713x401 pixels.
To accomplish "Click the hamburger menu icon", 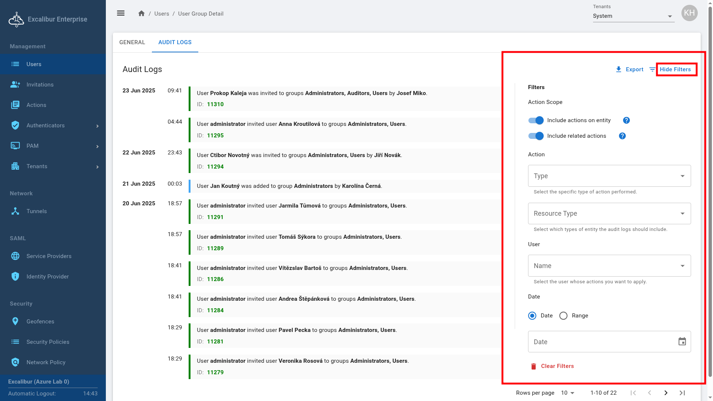I will (121, 13).
